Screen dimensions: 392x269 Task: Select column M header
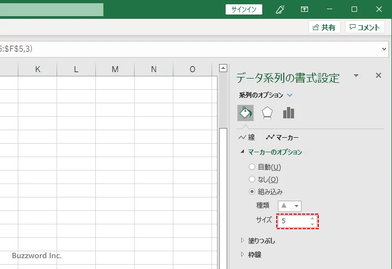[x=115, y=69]
